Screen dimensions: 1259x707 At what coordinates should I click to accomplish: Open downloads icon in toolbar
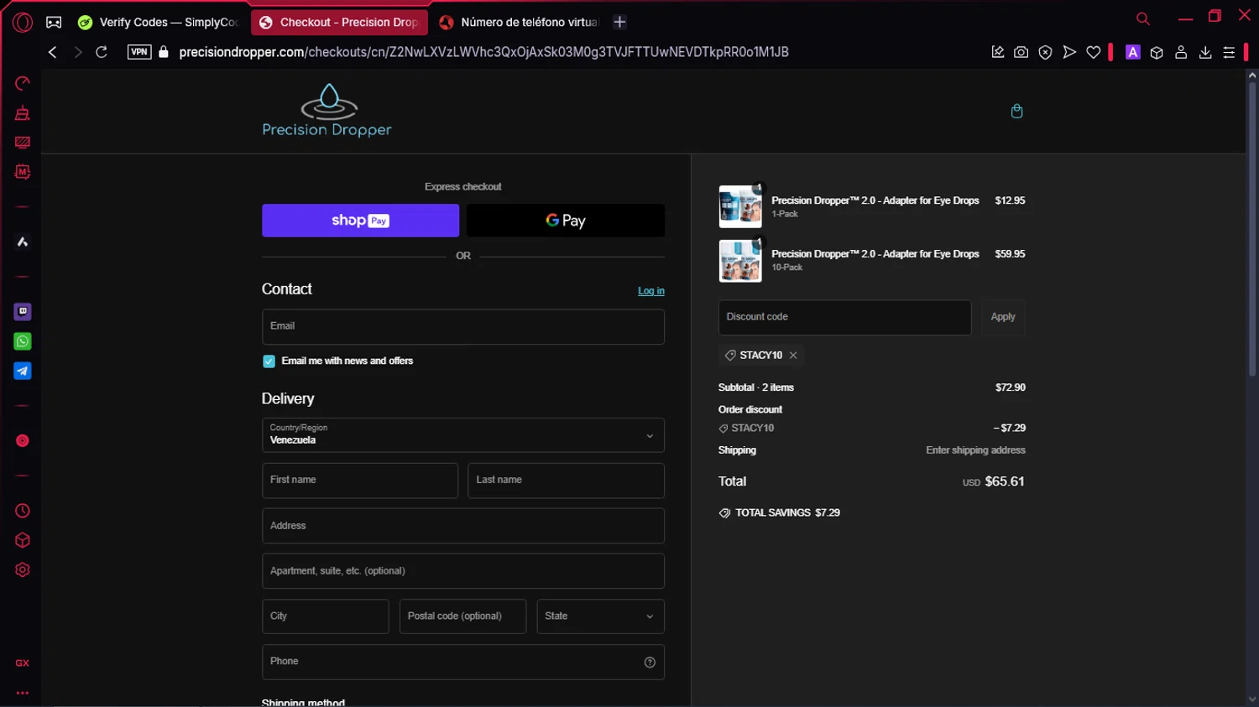pos(1205,52)
